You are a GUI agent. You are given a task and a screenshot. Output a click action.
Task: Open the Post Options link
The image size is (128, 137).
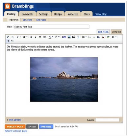pos(15,120)
